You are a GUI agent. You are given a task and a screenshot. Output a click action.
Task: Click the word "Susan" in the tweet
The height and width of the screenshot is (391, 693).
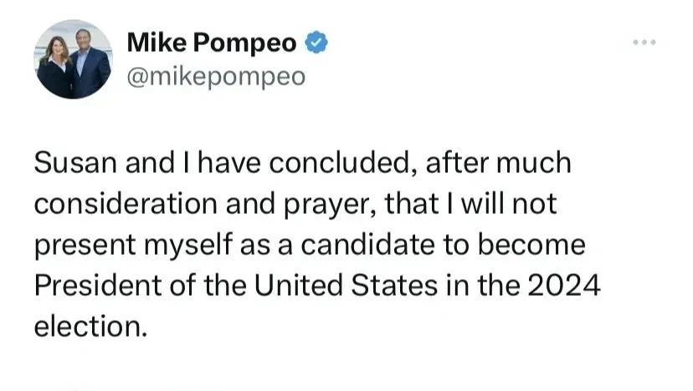click(x=74, y=163)
